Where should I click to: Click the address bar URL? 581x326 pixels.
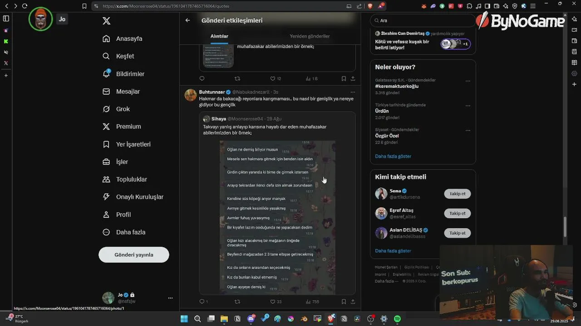click(x=166, y=6)
